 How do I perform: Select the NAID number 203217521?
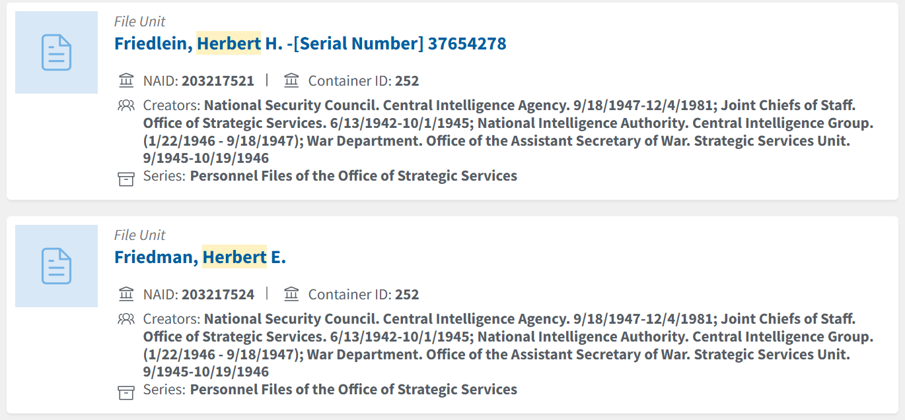pos(217,81)
